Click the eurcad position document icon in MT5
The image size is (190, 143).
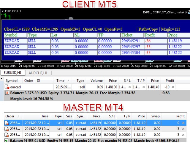tap(7, 87)
